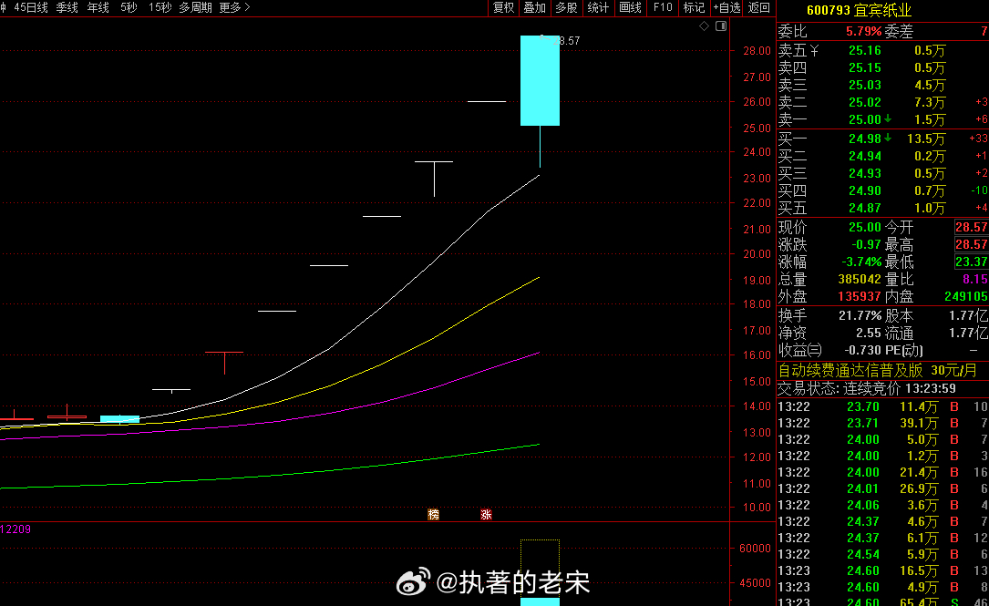Viewport: 989px width, 606px height.
Task: Select the 卖三 price 25.03
Action: click(x=865, y=85)
